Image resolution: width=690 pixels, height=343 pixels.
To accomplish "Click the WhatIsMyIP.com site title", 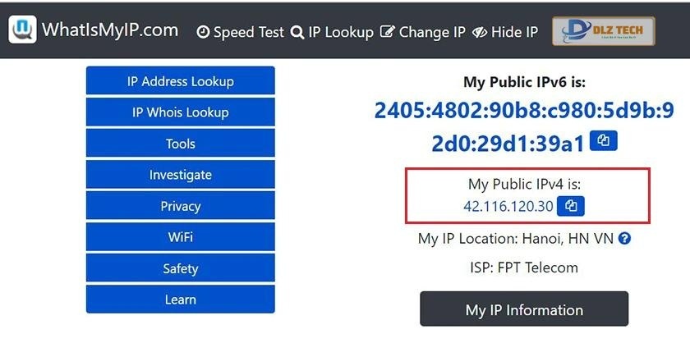I will point(110,30).
